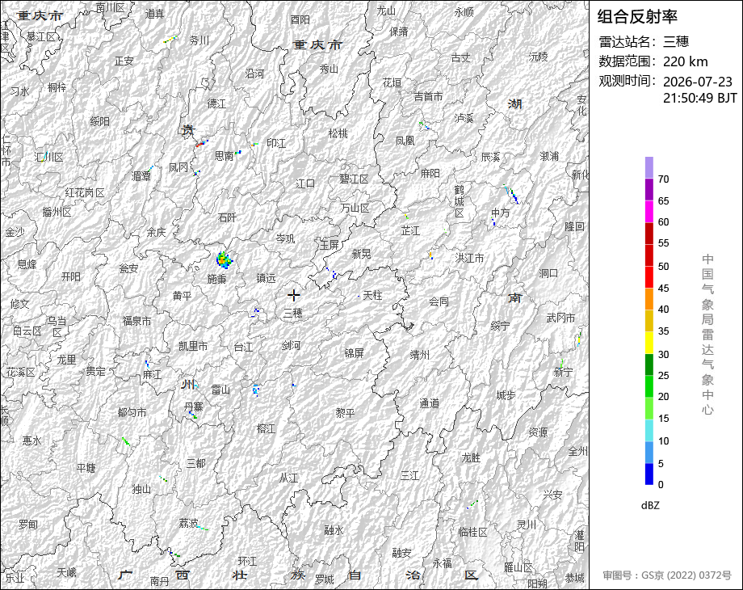The height and width of the screenshot is (590, 743).
Task: Click the 石阡 map label
Action: pyautogui.click(x=227, y=217)
